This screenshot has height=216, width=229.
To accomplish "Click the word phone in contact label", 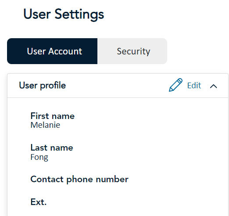I will pyautogui.click(x=79, y=180).
